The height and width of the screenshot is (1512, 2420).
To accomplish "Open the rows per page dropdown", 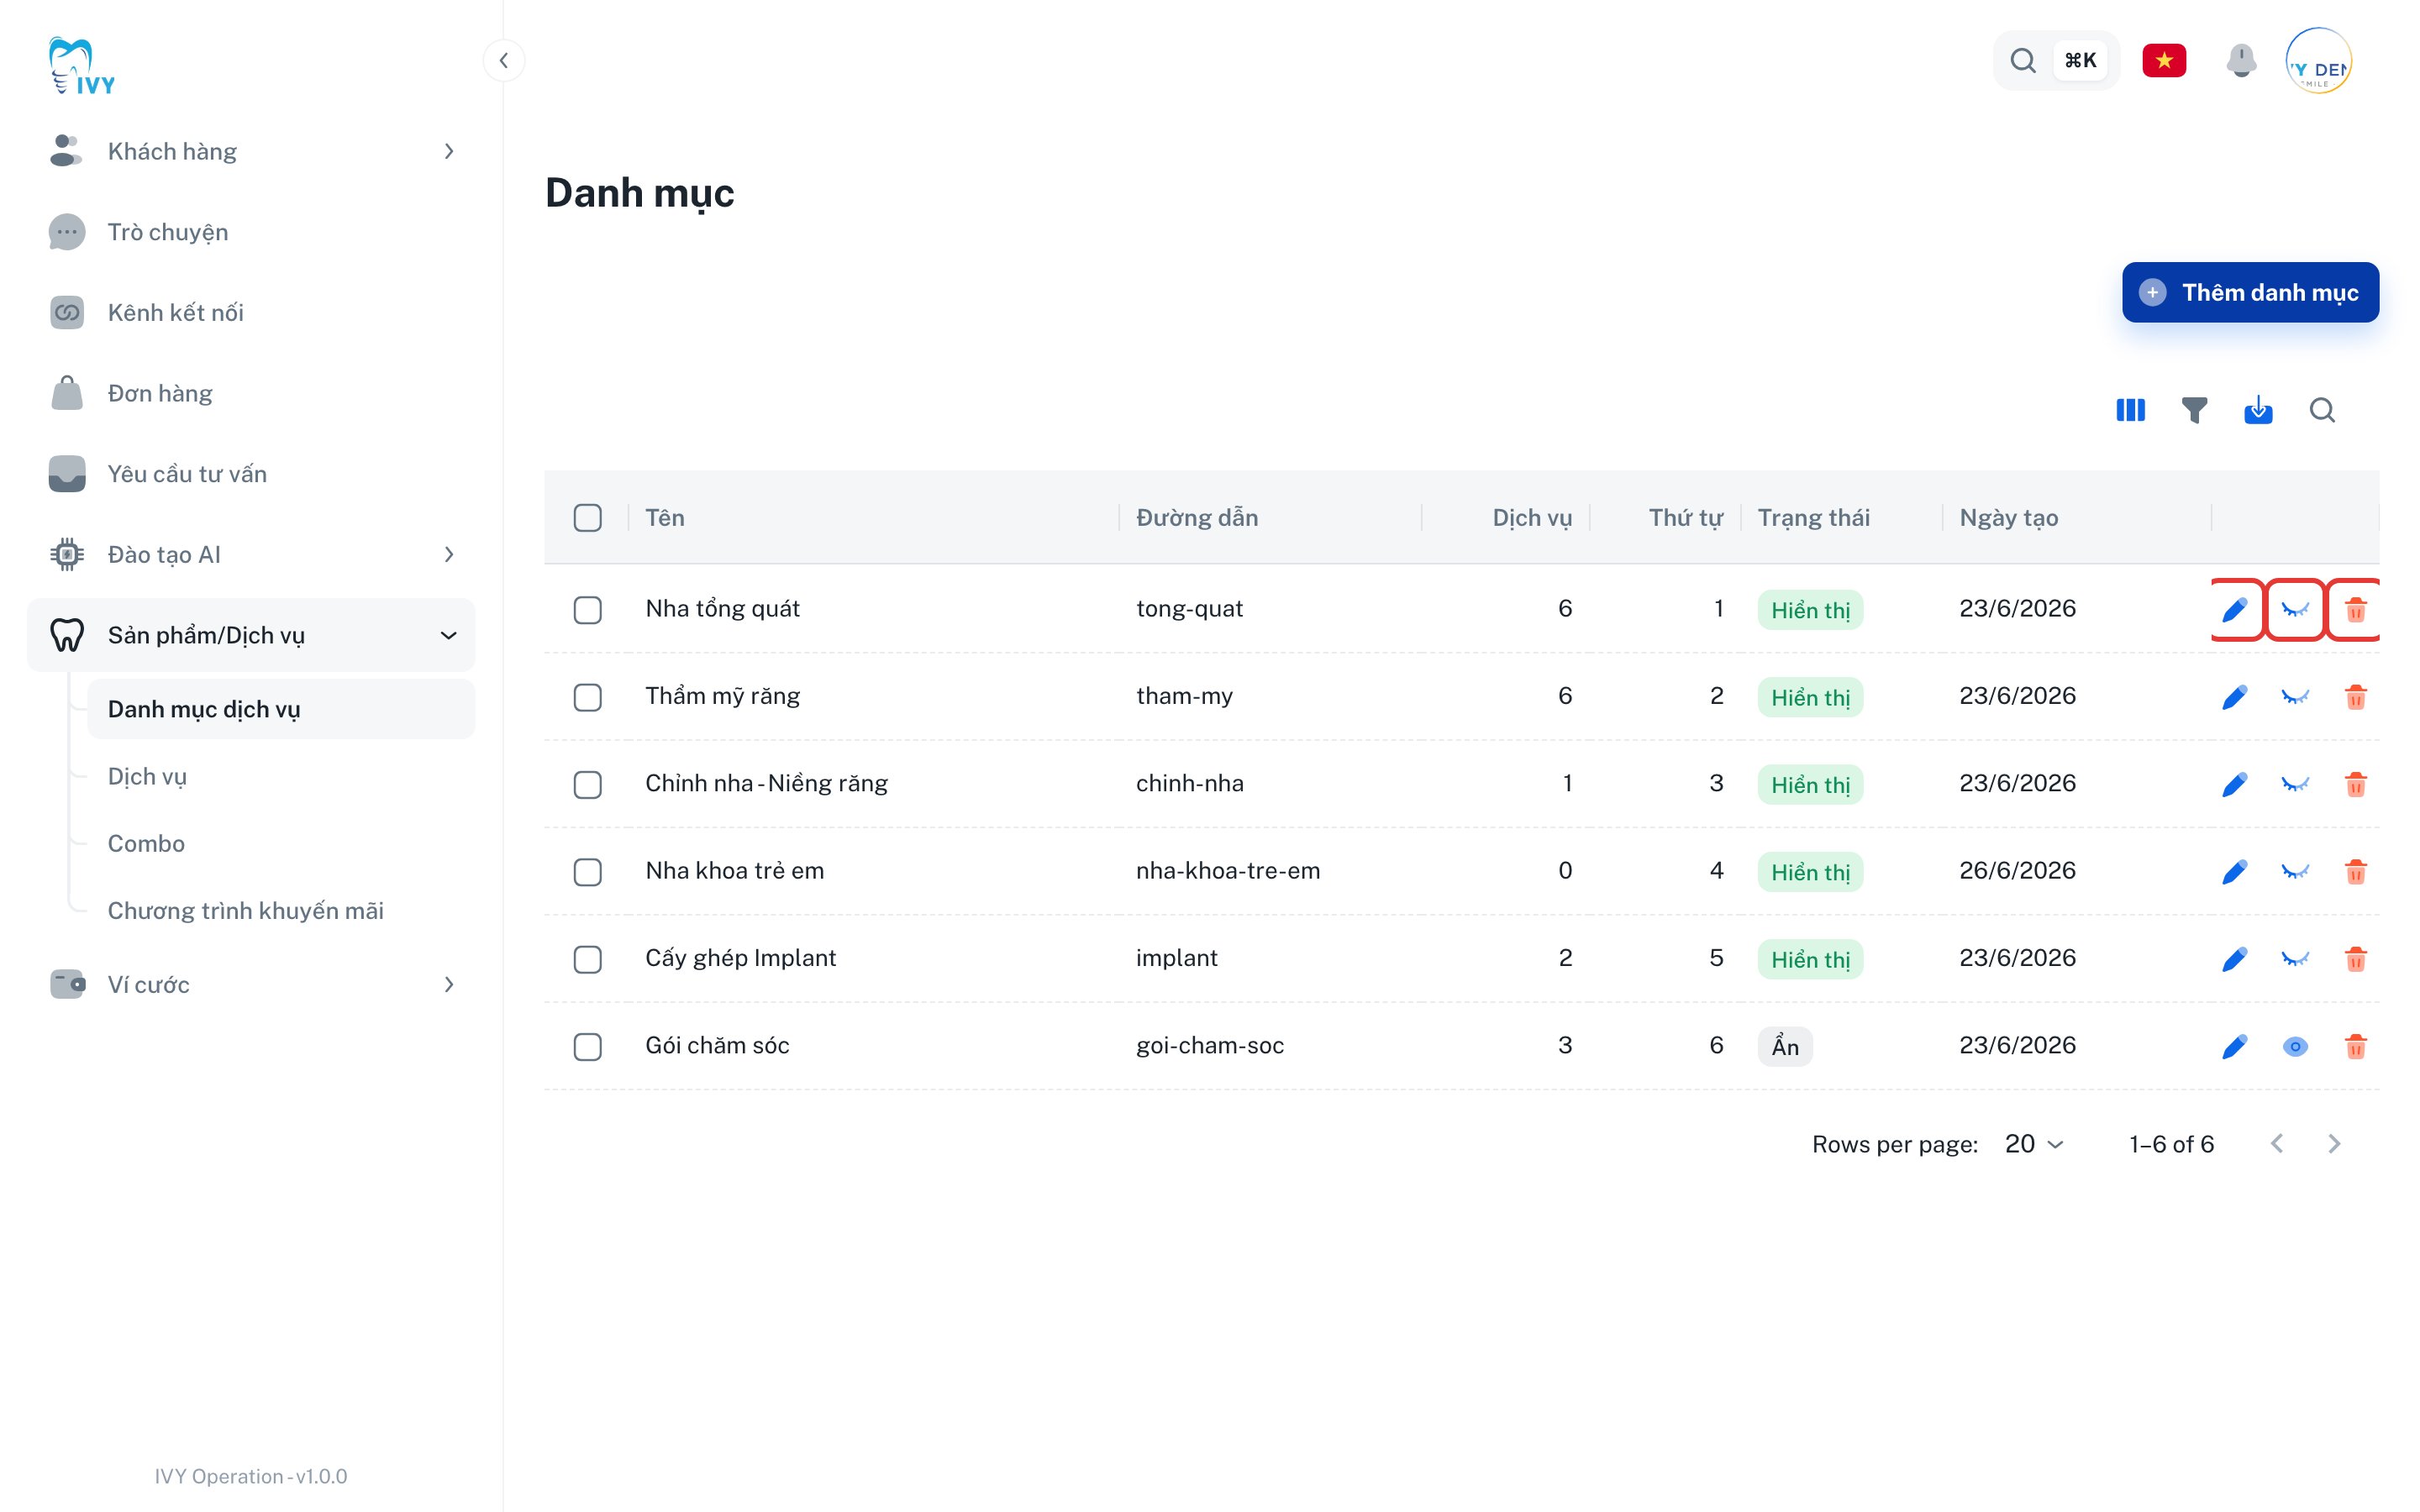I will 2034,1143.
